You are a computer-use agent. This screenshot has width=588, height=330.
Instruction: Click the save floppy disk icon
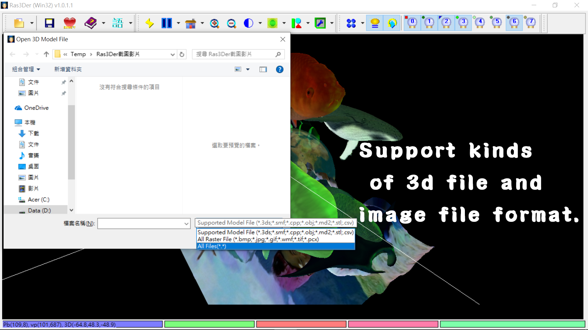(x=49, y=23)
